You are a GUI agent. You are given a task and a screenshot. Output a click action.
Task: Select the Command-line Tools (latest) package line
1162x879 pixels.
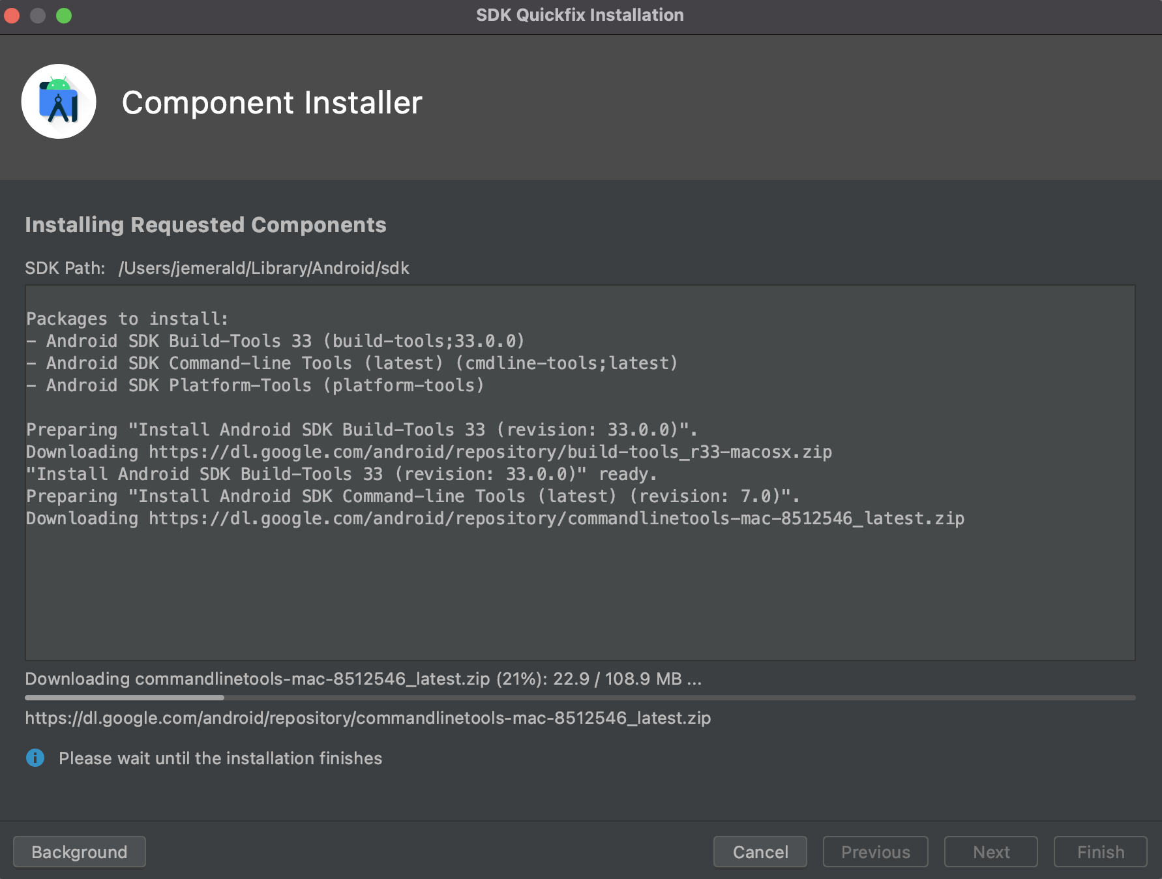(x=352, y=363)
